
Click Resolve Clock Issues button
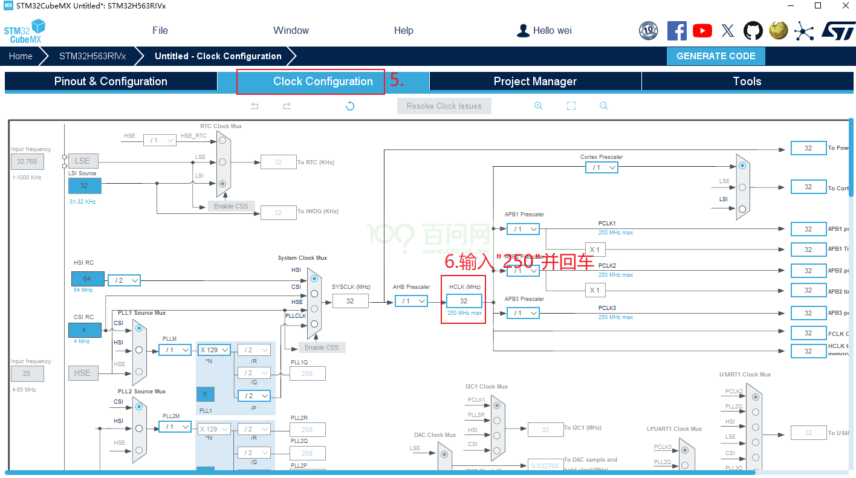point(444,106)
